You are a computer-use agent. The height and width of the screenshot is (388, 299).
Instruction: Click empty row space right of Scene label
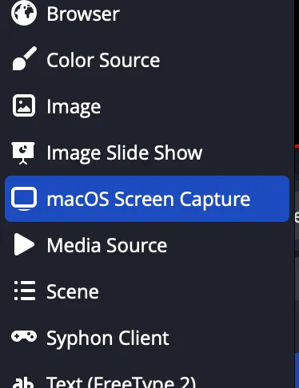194,291
